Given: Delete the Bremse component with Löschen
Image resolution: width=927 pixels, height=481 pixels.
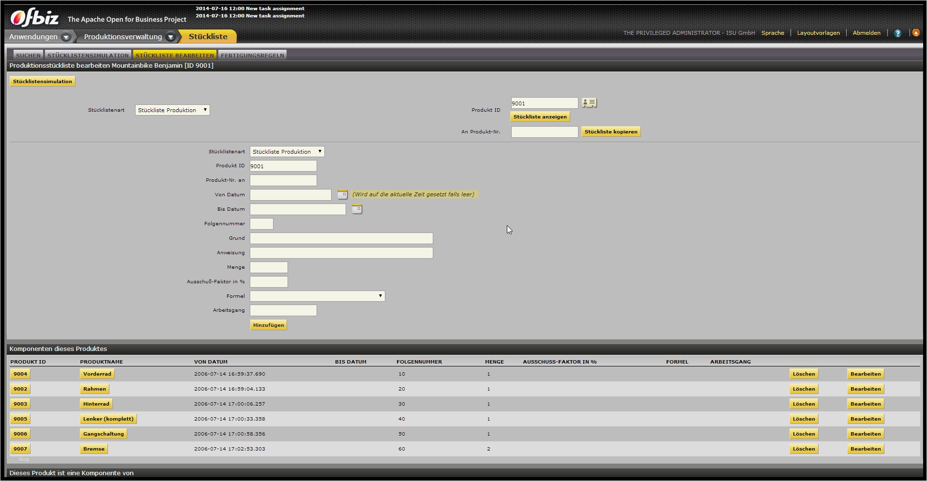Looking at the screenshot, I should pyautogui.click(x=804, y=449).
